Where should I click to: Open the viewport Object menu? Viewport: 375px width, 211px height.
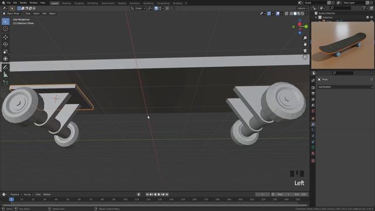click(52, 13)
